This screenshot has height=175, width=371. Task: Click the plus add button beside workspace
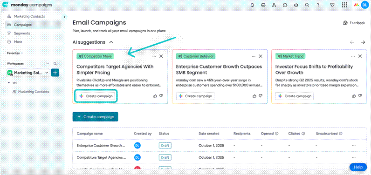click(55, 73)
